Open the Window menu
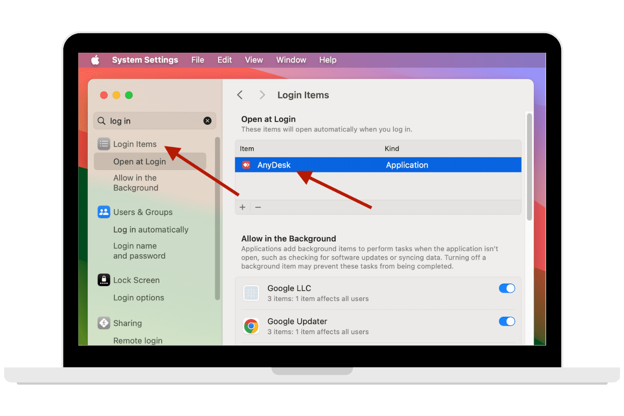 pos(291,60)
